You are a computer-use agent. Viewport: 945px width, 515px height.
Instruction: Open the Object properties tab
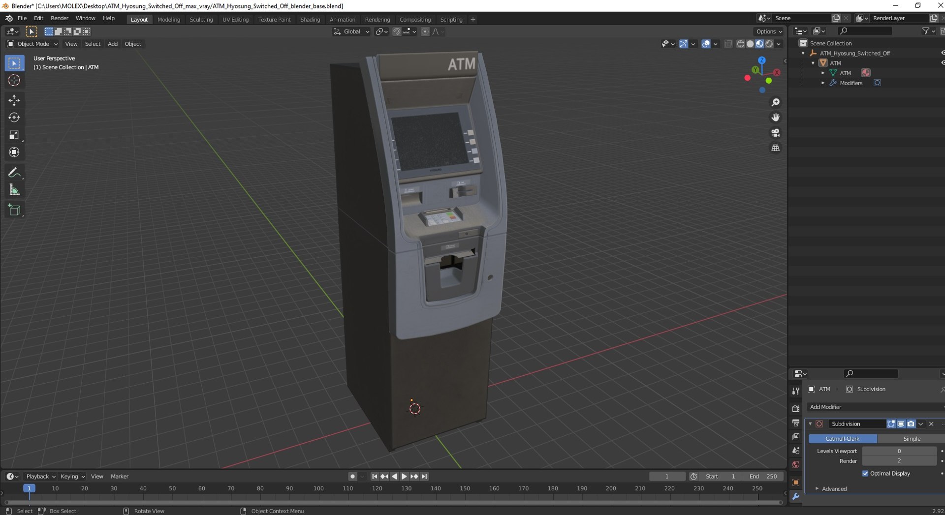[796, 483]
